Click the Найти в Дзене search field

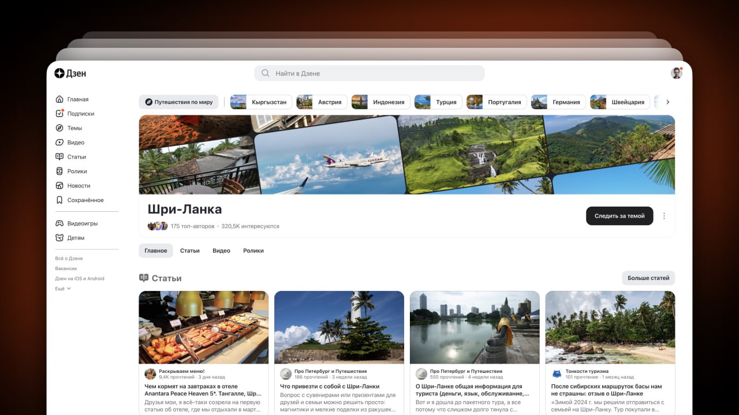click(369, 73)
